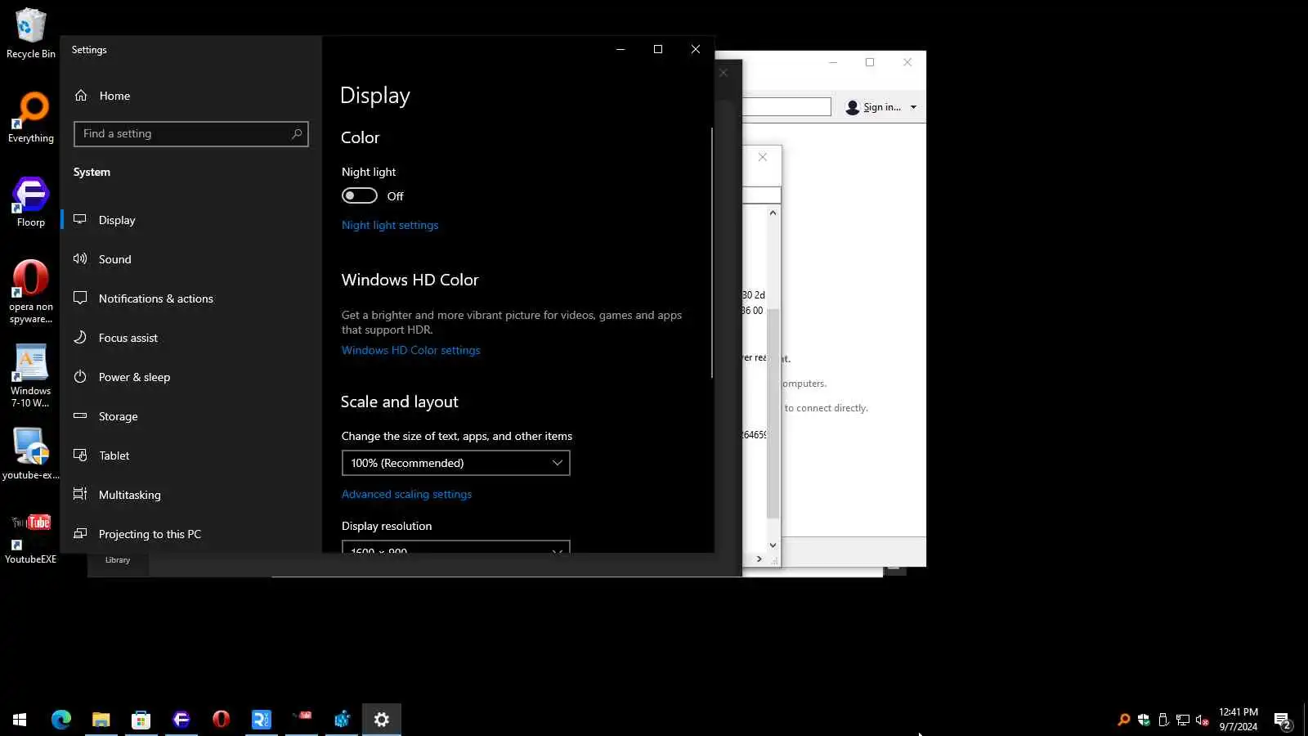
Task: Toggle the Night light switch
Action: pos(360,196)
